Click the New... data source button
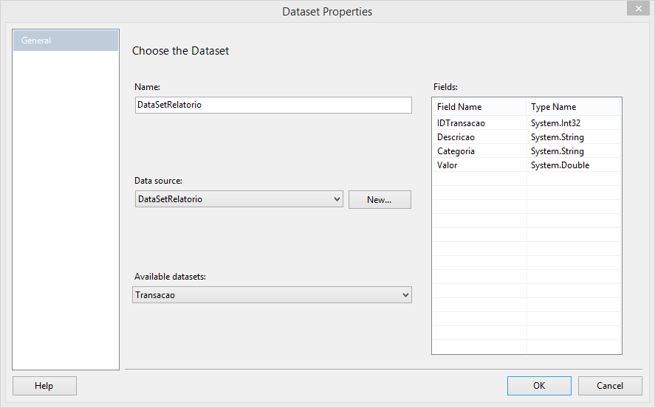The height and width of the screenshot is (408, 655). pyautogui.click(x=380, y=200)
